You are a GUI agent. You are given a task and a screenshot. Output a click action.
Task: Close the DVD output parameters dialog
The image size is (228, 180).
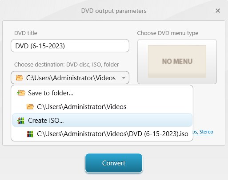(x=218, y=11)
